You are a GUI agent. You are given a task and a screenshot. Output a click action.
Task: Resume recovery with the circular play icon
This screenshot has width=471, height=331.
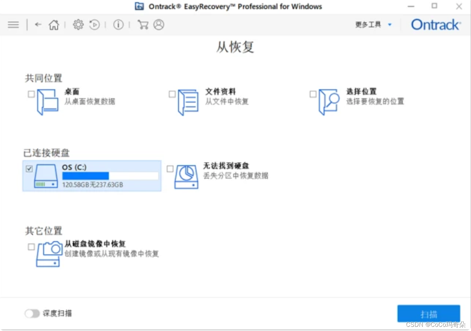pyautogui.click(x=94, y=25)
